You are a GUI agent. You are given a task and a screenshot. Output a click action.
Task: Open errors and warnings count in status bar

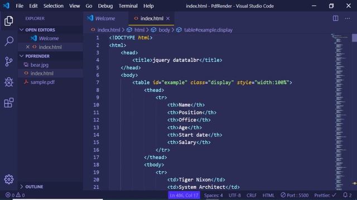pyautogui.click(x=15, y=195)
